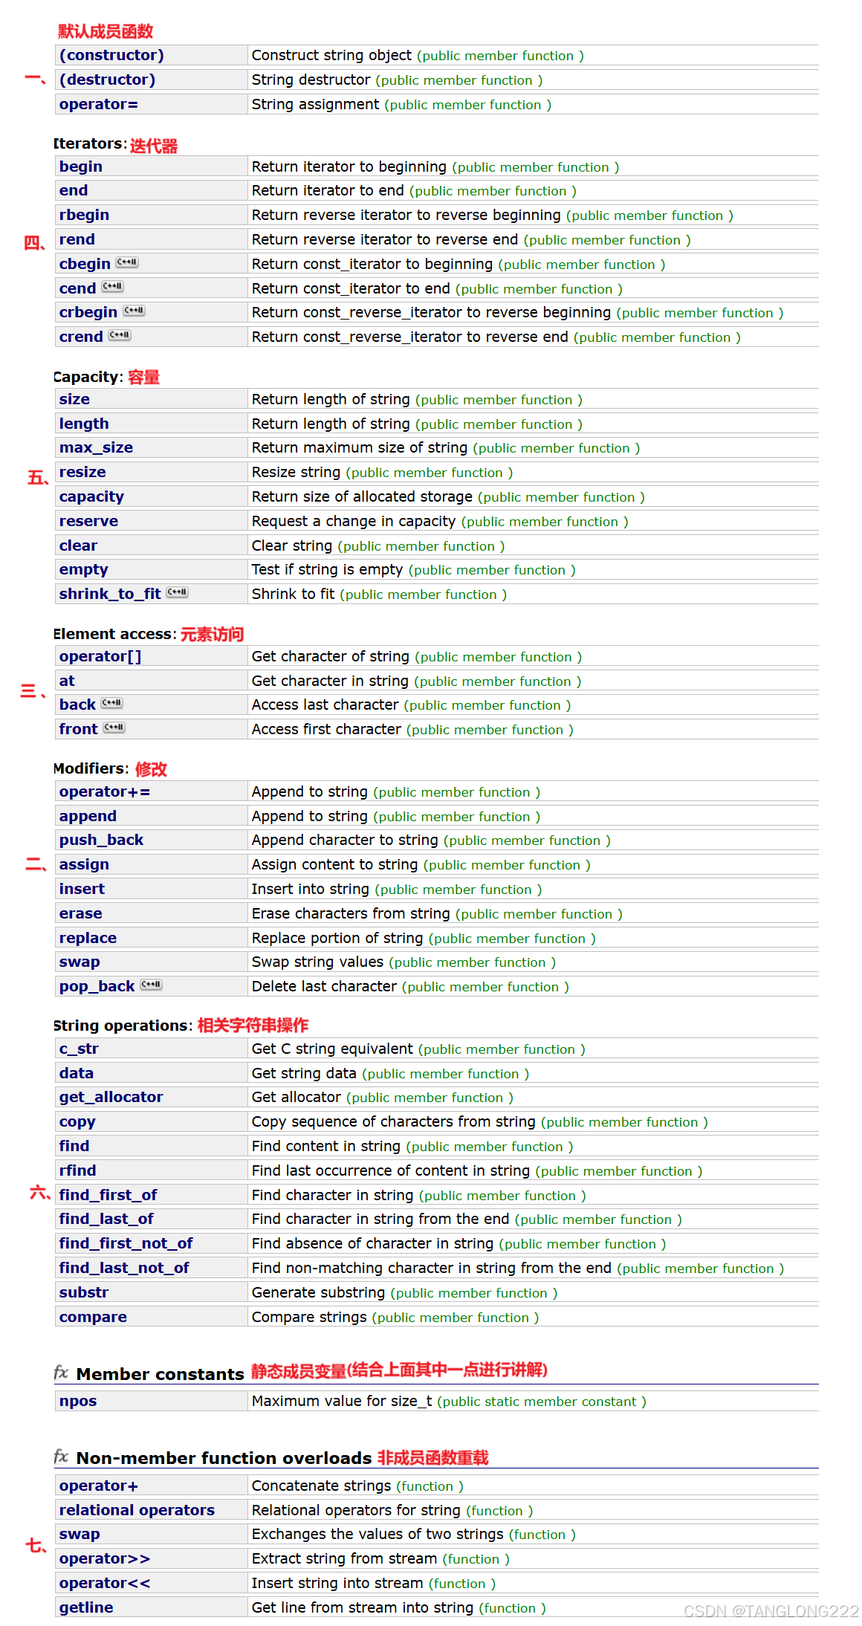This screenshot has height=1626, width=862.
Task: Open the clear link
Action: click(x=78, y=545)
